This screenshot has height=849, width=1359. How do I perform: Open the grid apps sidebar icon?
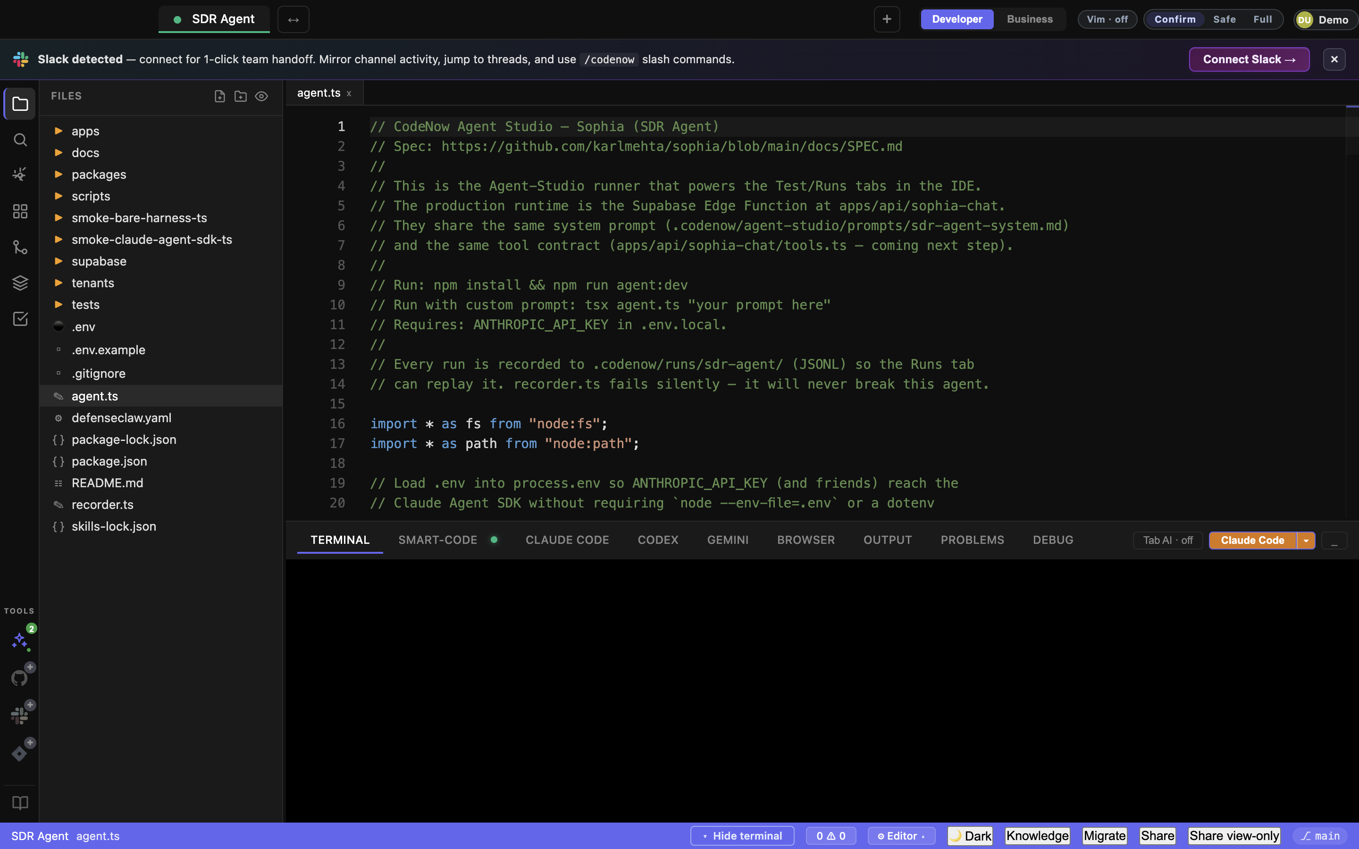click(x=20, y=211)
